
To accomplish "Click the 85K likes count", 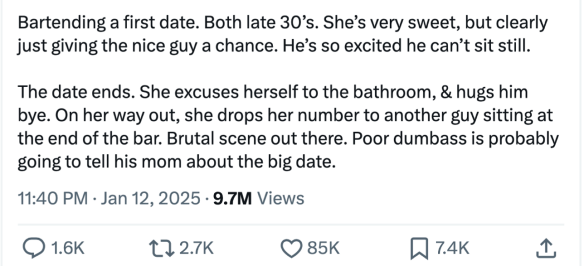I will click(x=323, y=248).
